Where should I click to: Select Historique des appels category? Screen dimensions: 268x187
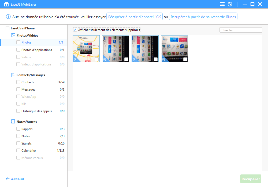[x=36, y=111]
